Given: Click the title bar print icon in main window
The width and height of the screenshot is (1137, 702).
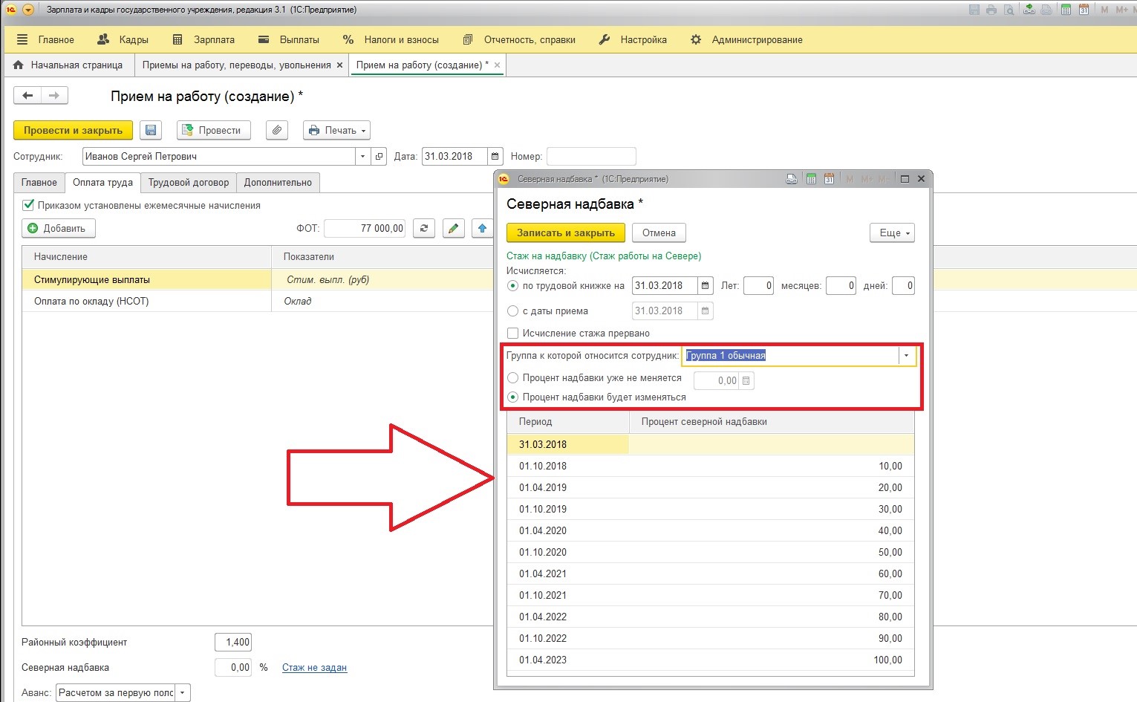Looking at the screenshot, I should coord(992,10).
